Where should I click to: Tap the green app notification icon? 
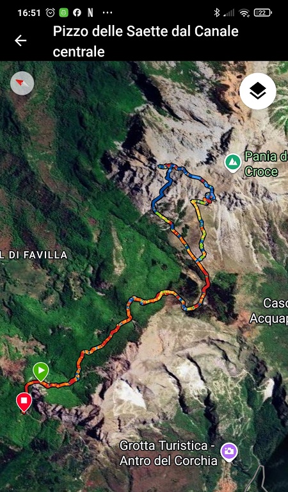pyautogui.click(x=63, y=13)
